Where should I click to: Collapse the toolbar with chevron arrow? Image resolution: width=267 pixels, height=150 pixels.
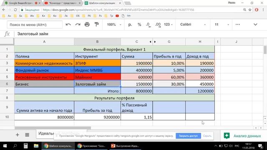255,25
